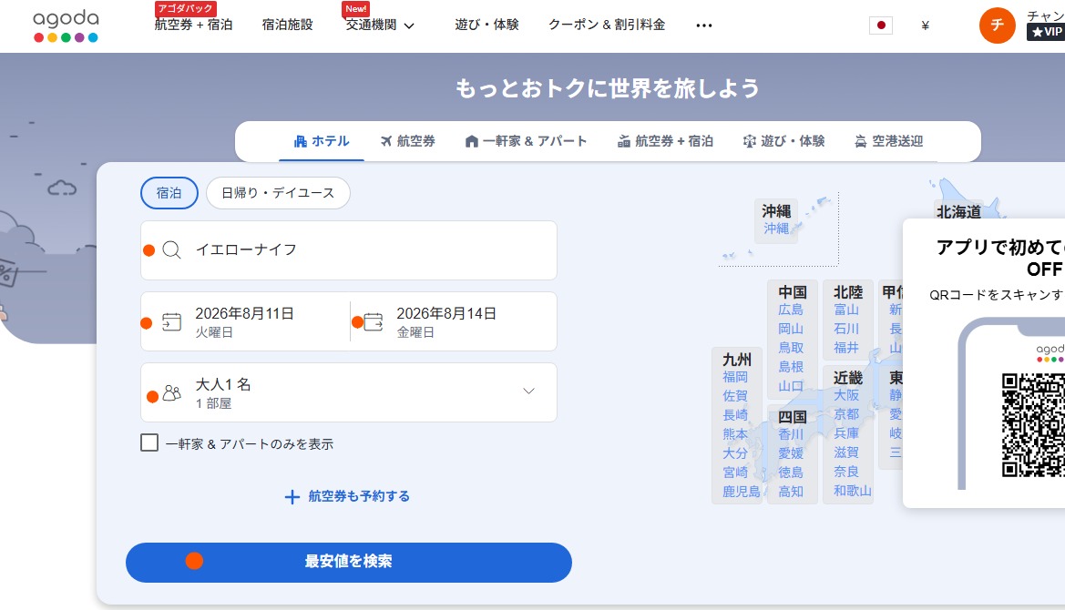
Task: Select the 日帰り・デイユース option
Action: (278, 193)
